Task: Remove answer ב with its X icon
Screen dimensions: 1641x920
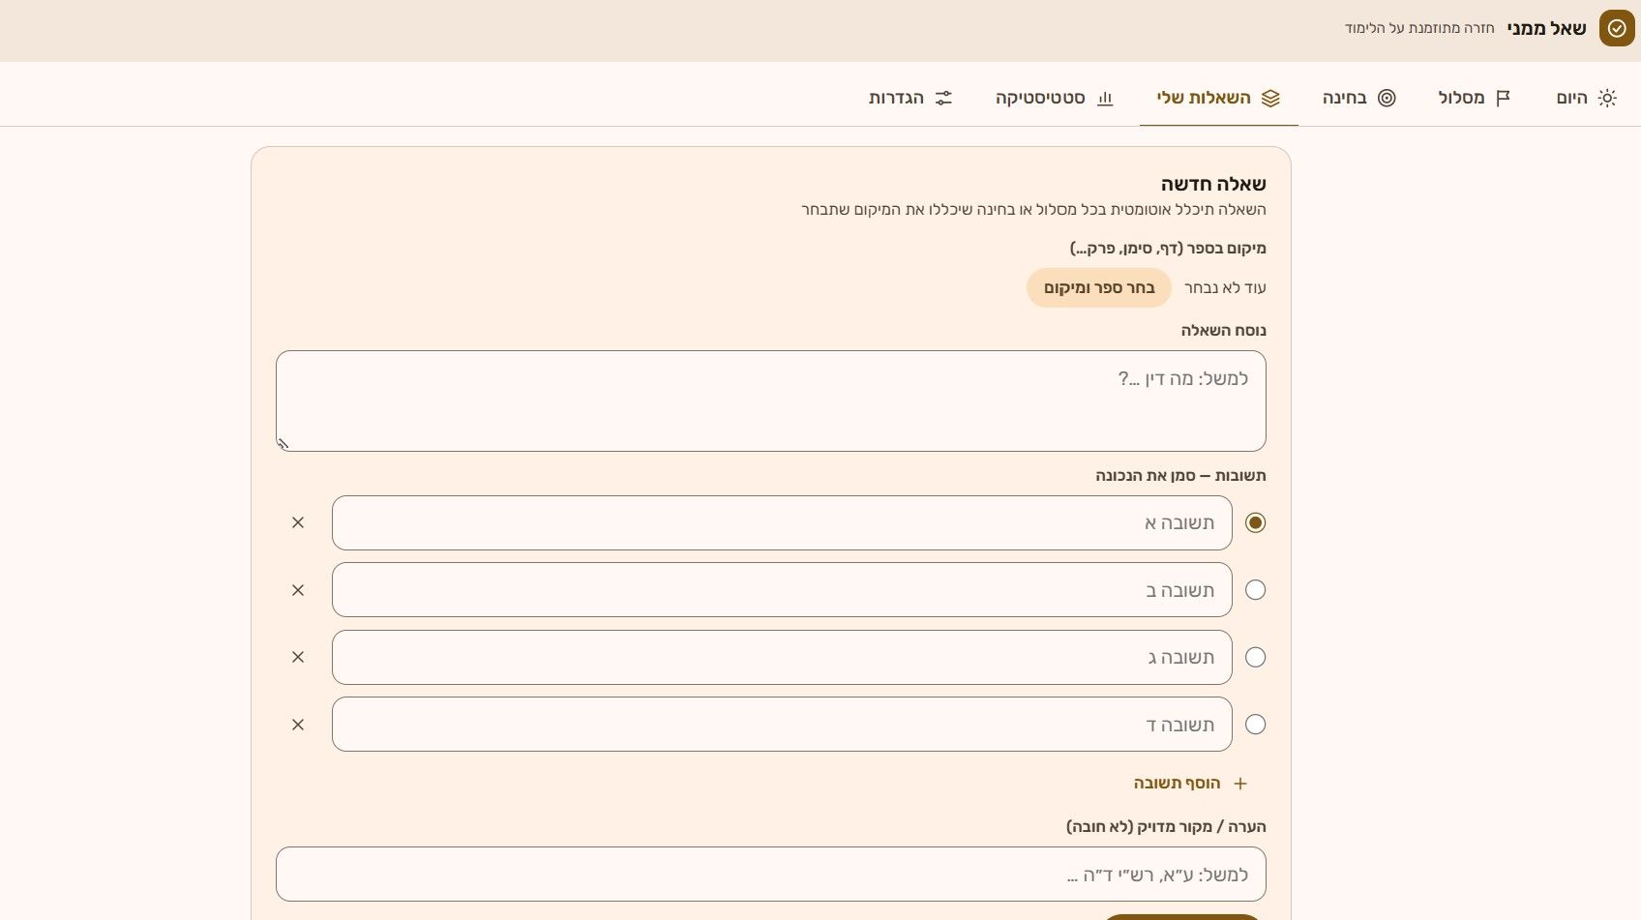Action: click(298, 590)
